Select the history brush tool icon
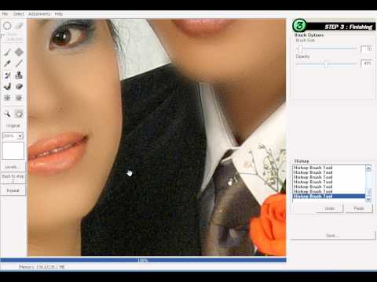Image resolution: width=377 pixels, height=282 pixels. pos(7,75)
